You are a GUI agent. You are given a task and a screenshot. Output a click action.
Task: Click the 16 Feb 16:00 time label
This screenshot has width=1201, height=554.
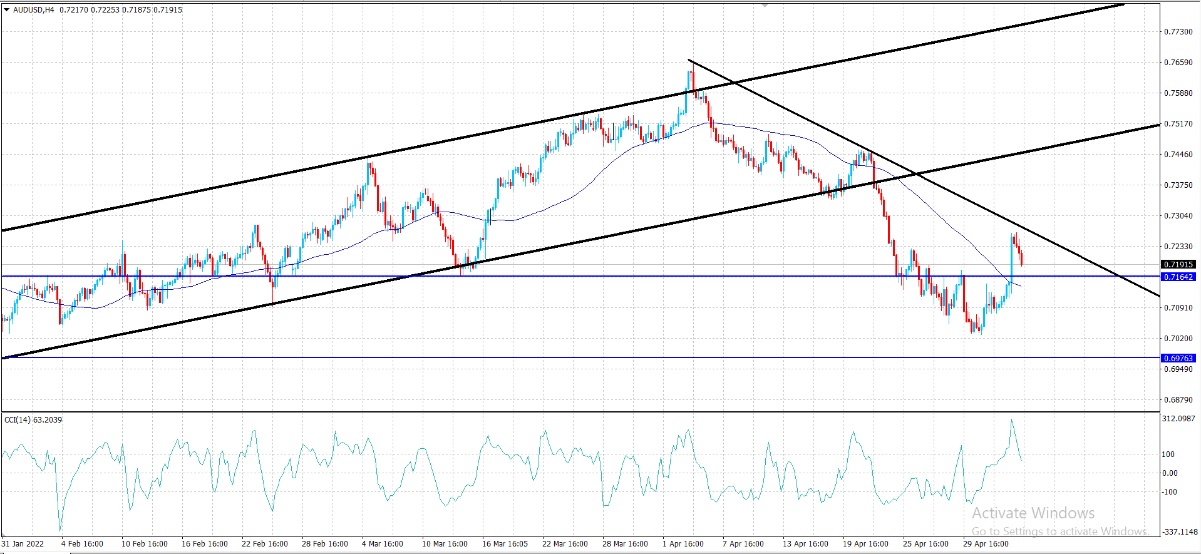click(x=205, y=543)
